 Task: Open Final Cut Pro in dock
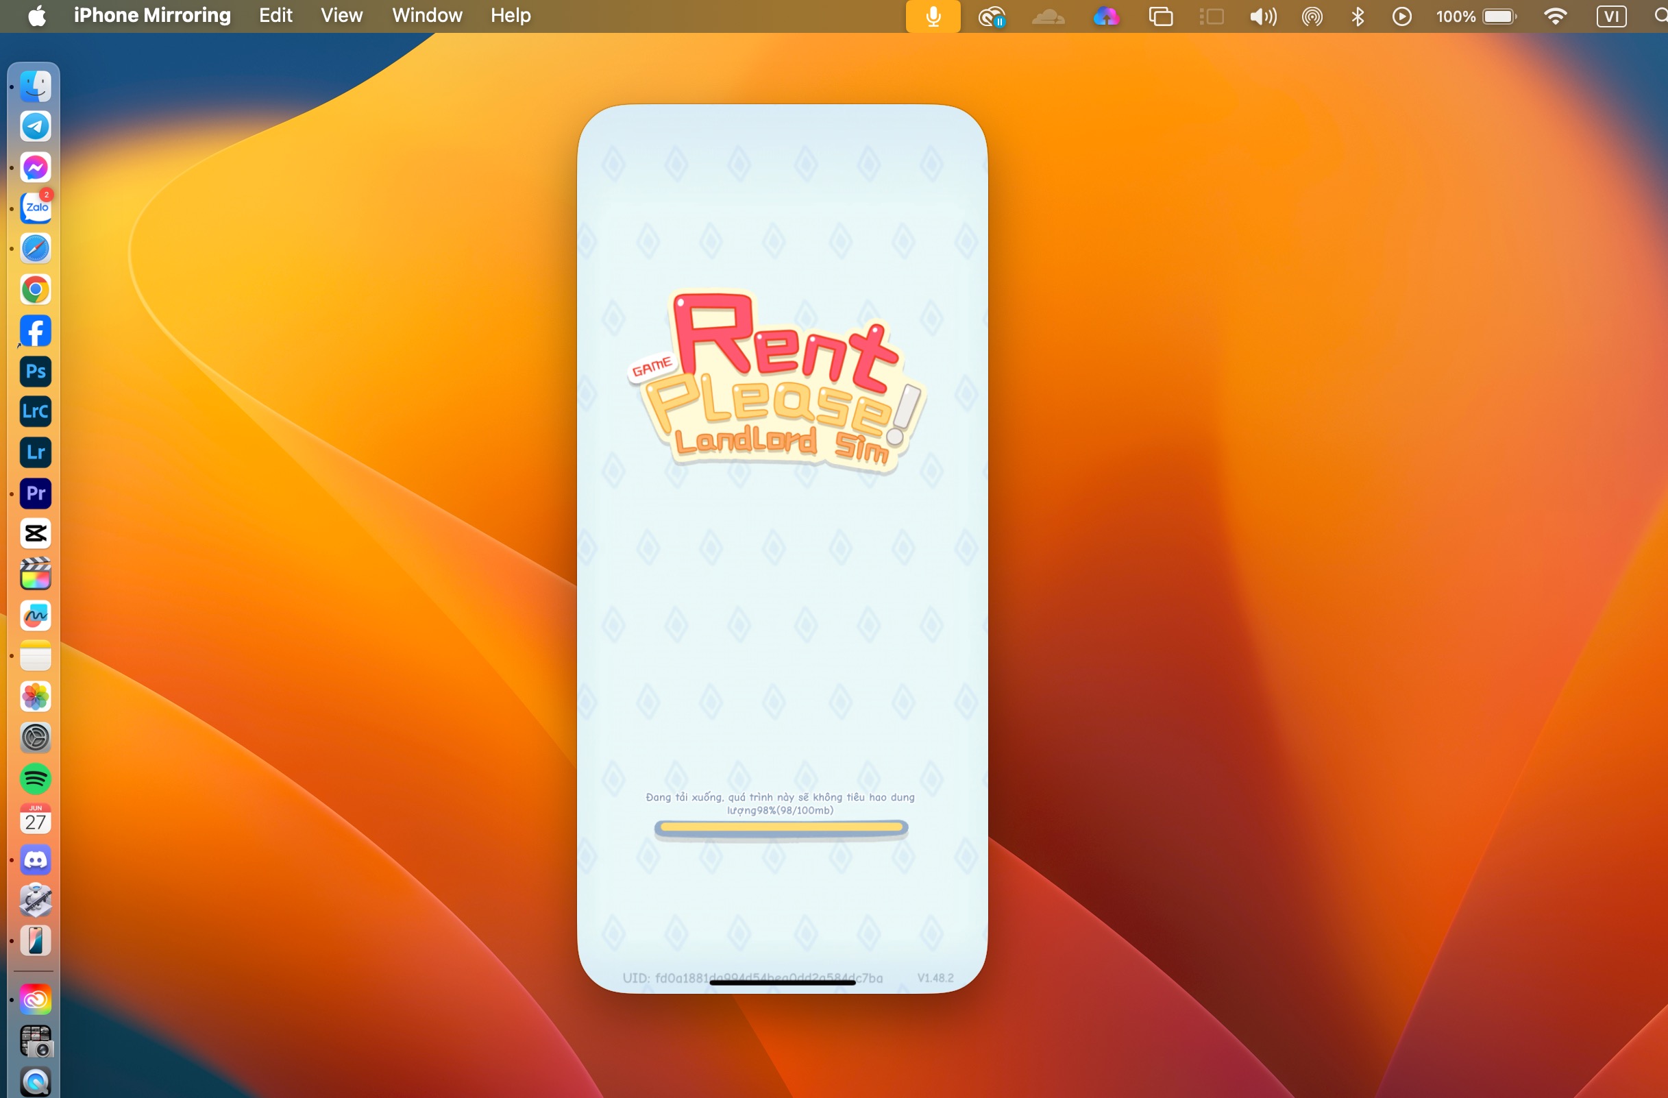click(x=35, y=575)
